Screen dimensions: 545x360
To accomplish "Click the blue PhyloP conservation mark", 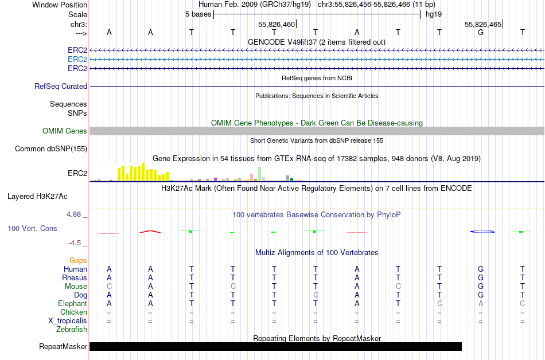I will [482, 232].
